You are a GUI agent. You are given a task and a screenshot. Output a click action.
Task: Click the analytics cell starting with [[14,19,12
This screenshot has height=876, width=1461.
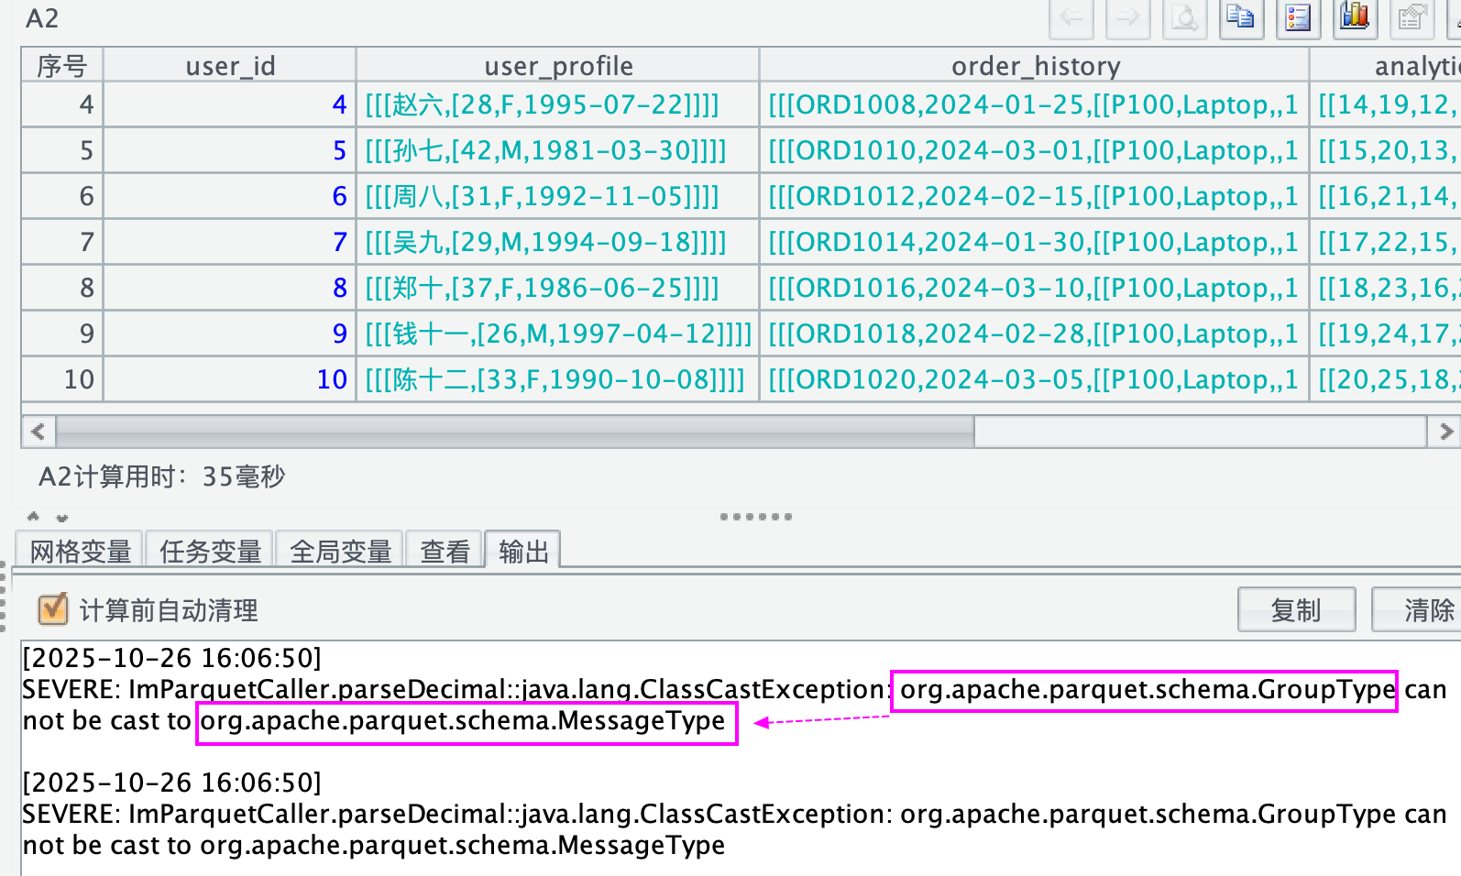click(x=1386, y=104)
